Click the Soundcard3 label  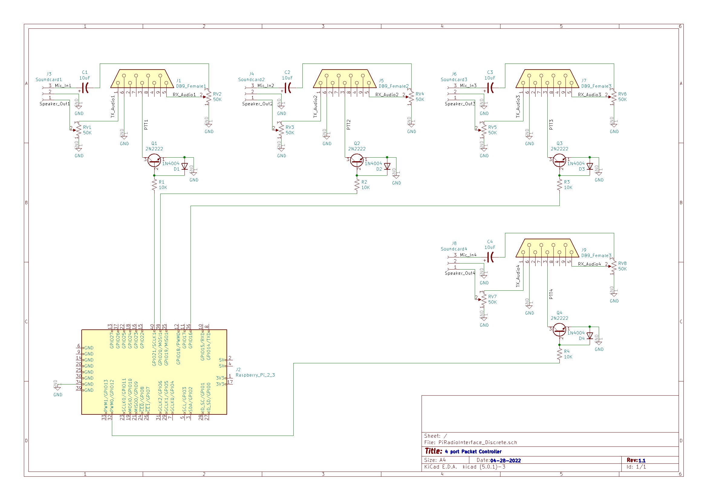[x=454, y=80]
